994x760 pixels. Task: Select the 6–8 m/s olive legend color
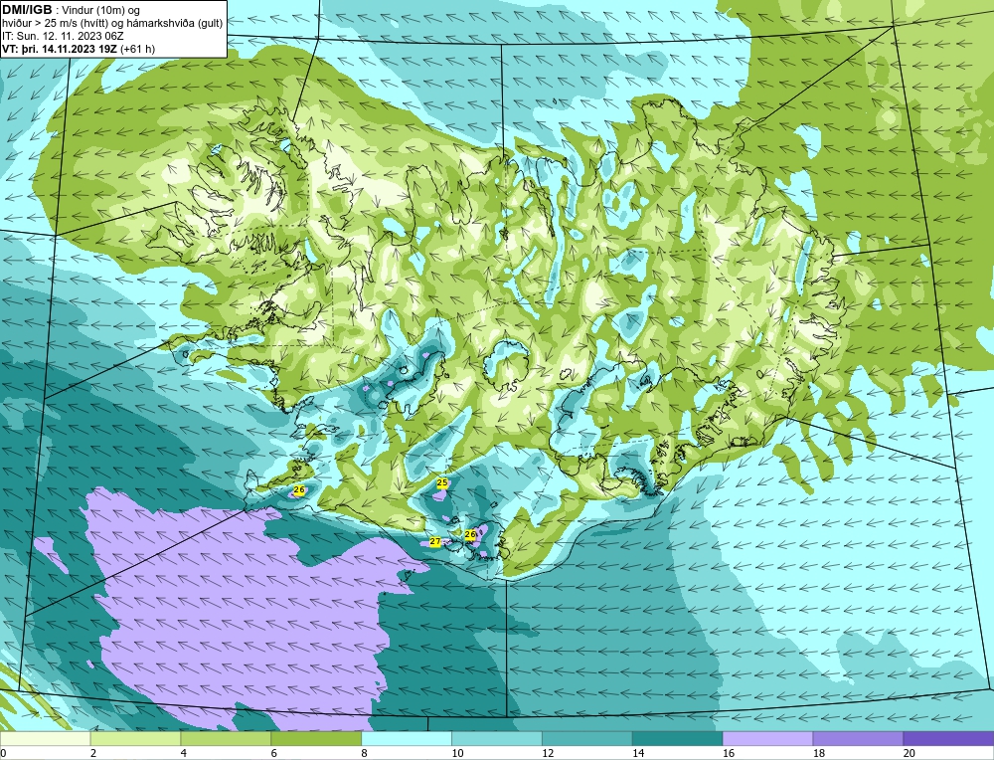click(x=316, y=738)
